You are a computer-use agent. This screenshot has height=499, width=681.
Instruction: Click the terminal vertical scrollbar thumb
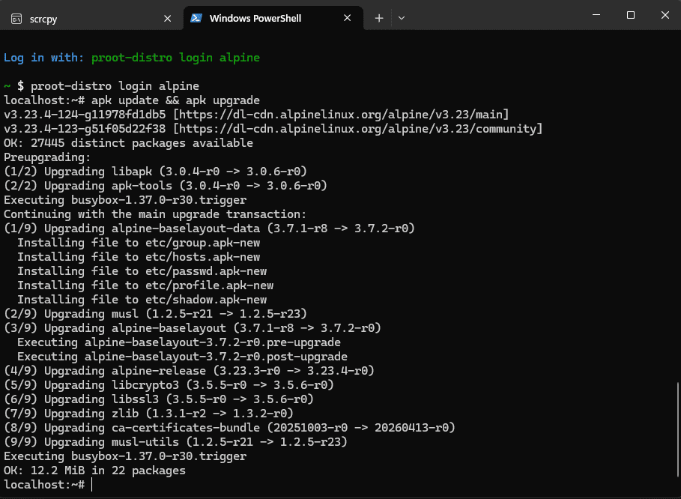coord(678,429)
